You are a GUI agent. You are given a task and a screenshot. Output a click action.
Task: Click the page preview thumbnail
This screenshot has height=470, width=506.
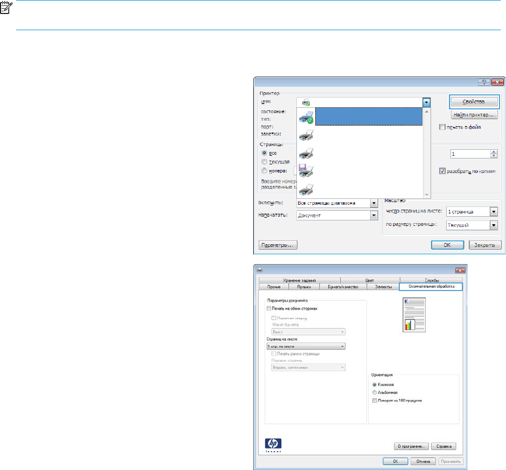[x=413, y=314]
